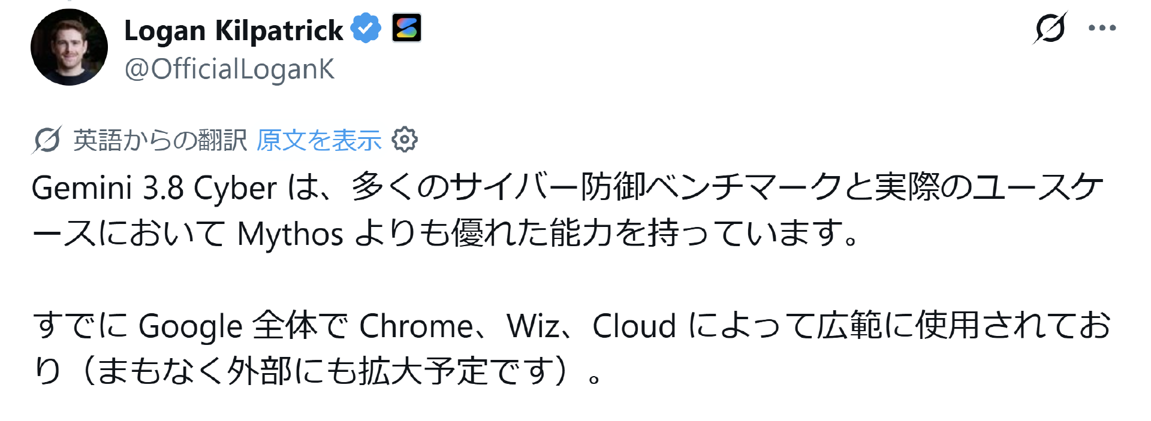Click the words Gemini 3.8 Cyber in the post
This screenshot has width=1151, height=421.
(154, 189)
